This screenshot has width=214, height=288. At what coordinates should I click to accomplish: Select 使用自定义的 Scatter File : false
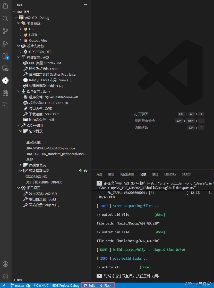point(52,75)
